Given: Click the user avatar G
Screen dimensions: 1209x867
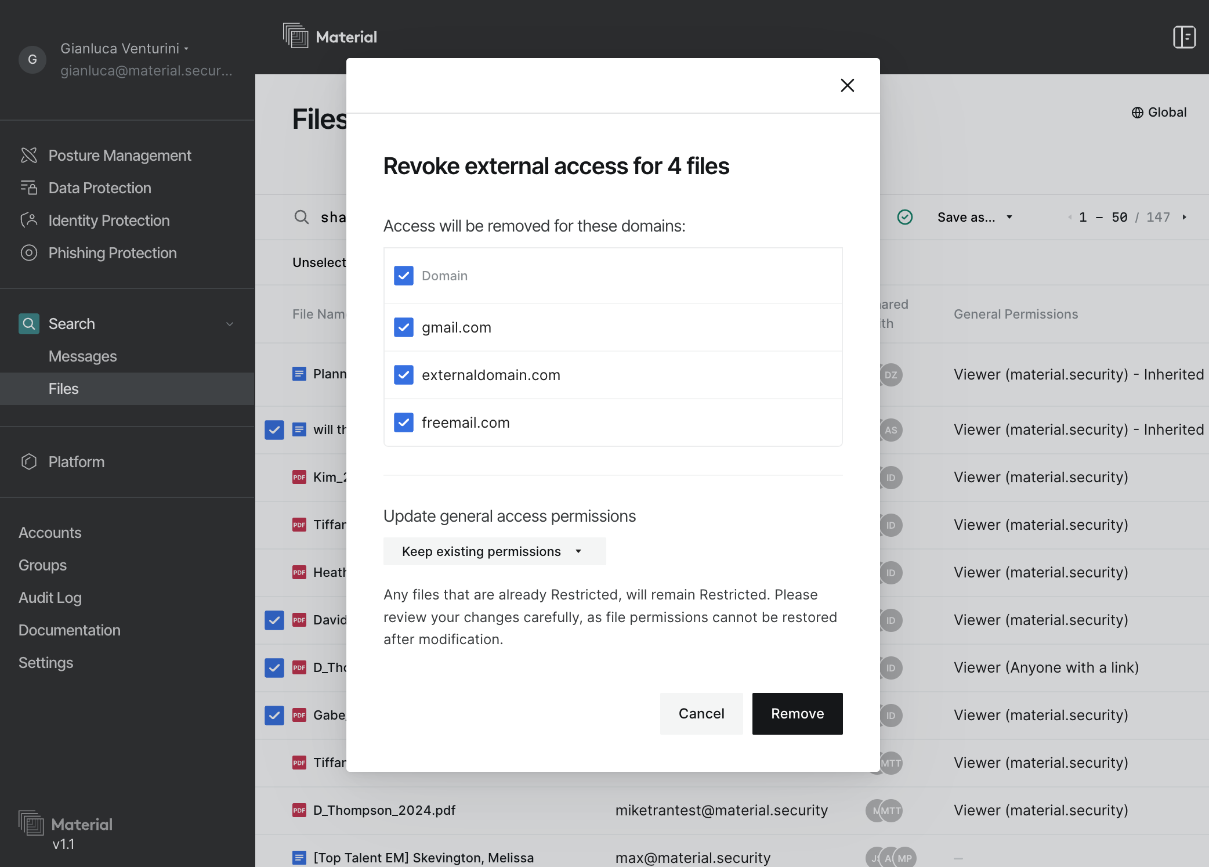Looking at the screenshot, I should tap(32, 59).
